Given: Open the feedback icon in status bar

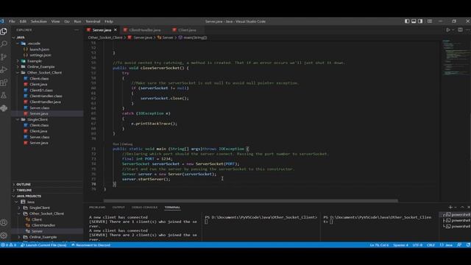Looking at the screenshot, I should coord(459,245).
